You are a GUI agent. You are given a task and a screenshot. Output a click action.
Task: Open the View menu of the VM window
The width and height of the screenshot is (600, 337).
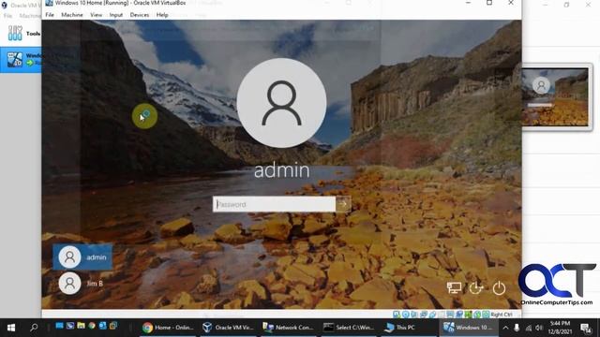pyautogui.click(x=96, y=15)
